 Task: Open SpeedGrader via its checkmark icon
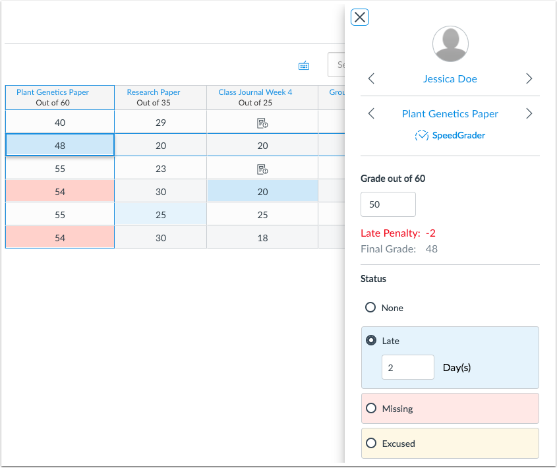(x=421, y=135)
